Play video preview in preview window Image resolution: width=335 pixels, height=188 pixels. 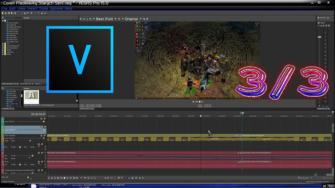tap(193, 102)
